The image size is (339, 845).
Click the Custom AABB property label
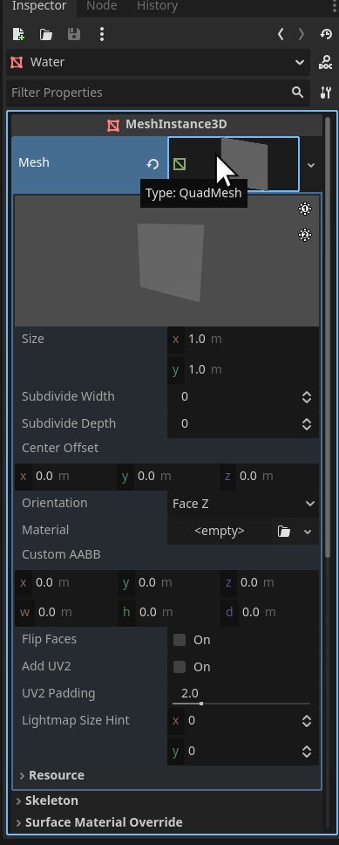pos(61,554)
